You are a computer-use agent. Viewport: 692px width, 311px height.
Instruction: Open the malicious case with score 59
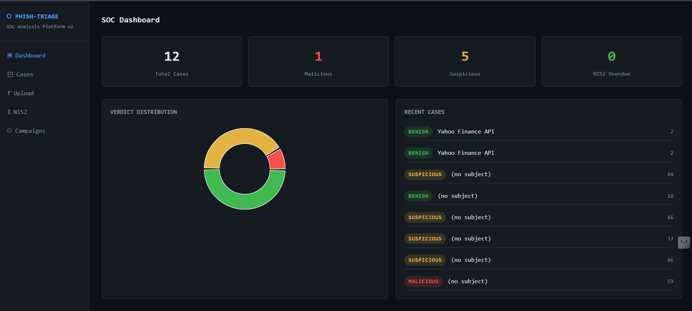pyautogui.click(x=539, y=281)
